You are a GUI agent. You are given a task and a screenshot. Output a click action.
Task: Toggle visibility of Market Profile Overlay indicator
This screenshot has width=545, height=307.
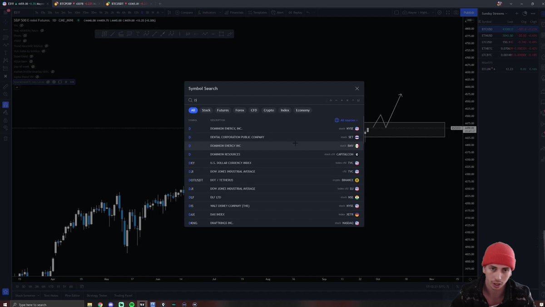tap(53, 72)
